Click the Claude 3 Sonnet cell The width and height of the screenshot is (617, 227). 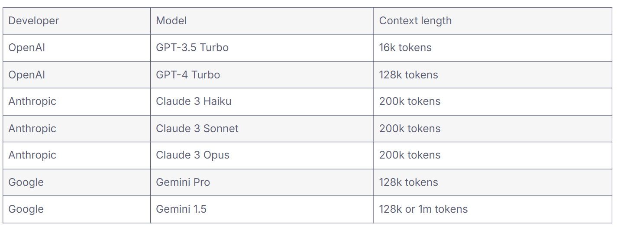[262, 128]
